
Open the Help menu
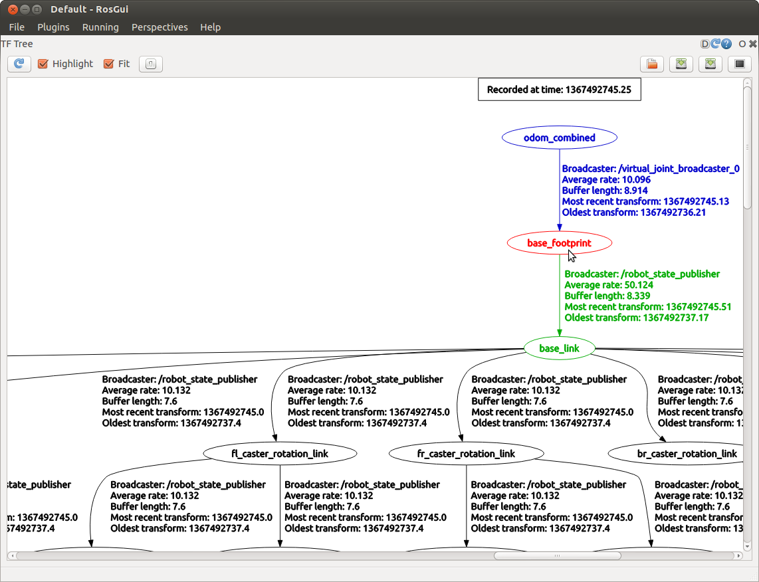pos(211,27)
